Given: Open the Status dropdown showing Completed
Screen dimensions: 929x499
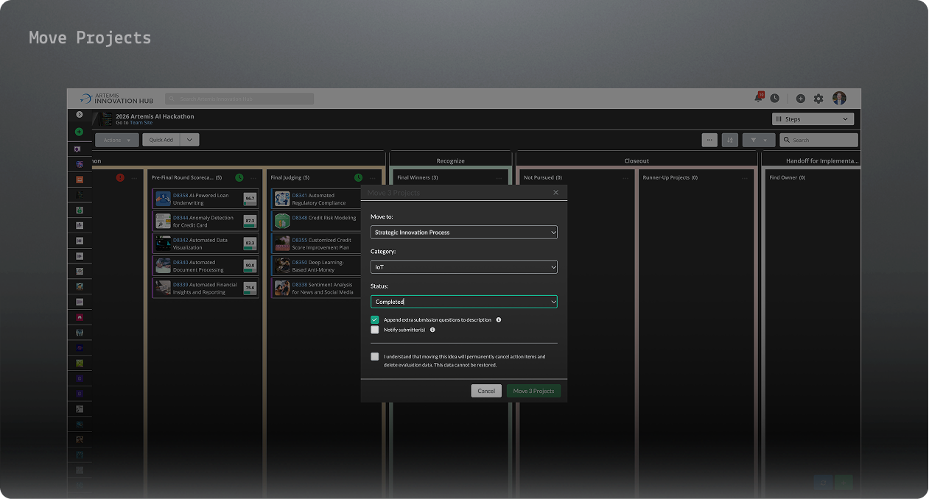Looking at the screenshot, I should pos(463,302).
